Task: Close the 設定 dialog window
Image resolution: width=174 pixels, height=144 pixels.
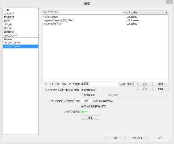Action: [x=169, y=2]
